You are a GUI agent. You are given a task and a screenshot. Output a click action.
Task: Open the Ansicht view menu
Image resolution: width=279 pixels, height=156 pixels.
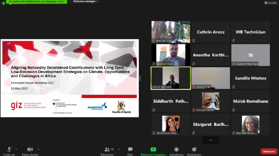tap(270, 3)
